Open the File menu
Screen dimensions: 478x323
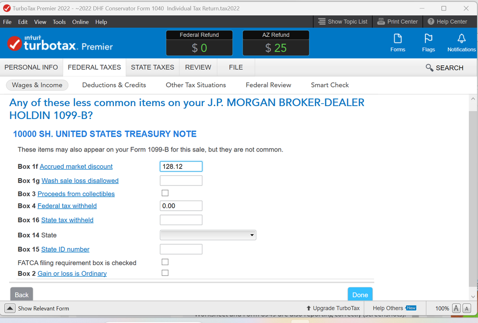(x=7, y=22)
